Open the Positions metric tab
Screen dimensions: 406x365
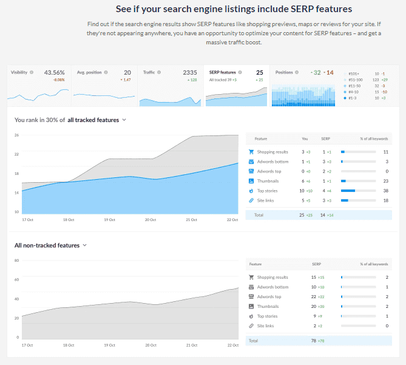pos(334,86)
